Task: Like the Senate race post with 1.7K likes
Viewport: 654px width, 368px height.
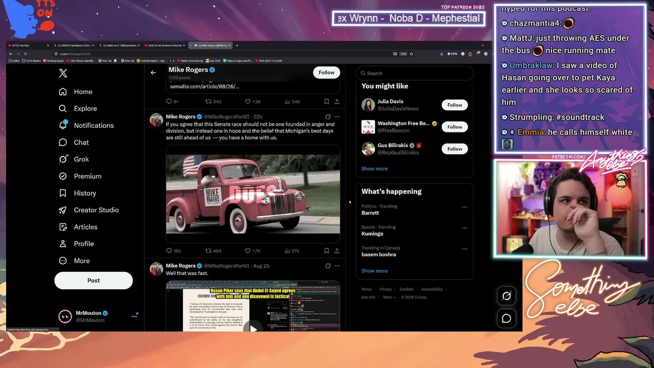Action: tap(252, 251)
